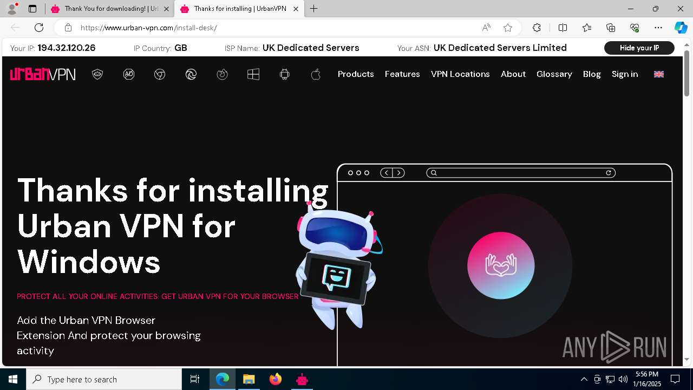Open Copilot sidebar
Screen dimensions: 693x390
pyautogui.click(x=681, y=28)
